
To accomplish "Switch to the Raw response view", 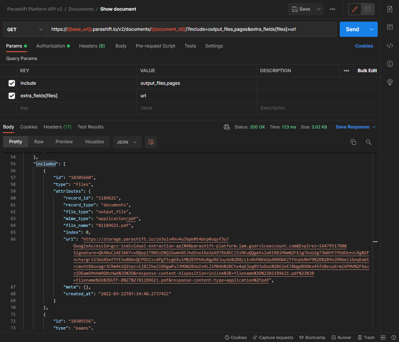I will (x=39, y=142).
